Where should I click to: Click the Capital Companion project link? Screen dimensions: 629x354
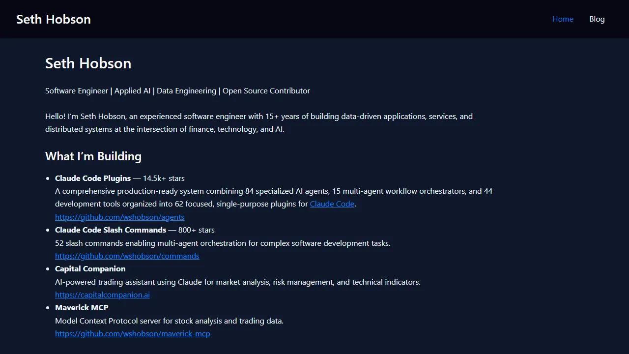tap(102, 295)
